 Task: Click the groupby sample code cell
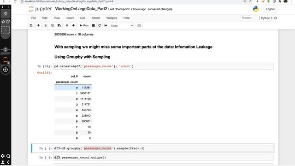[163, 148]
